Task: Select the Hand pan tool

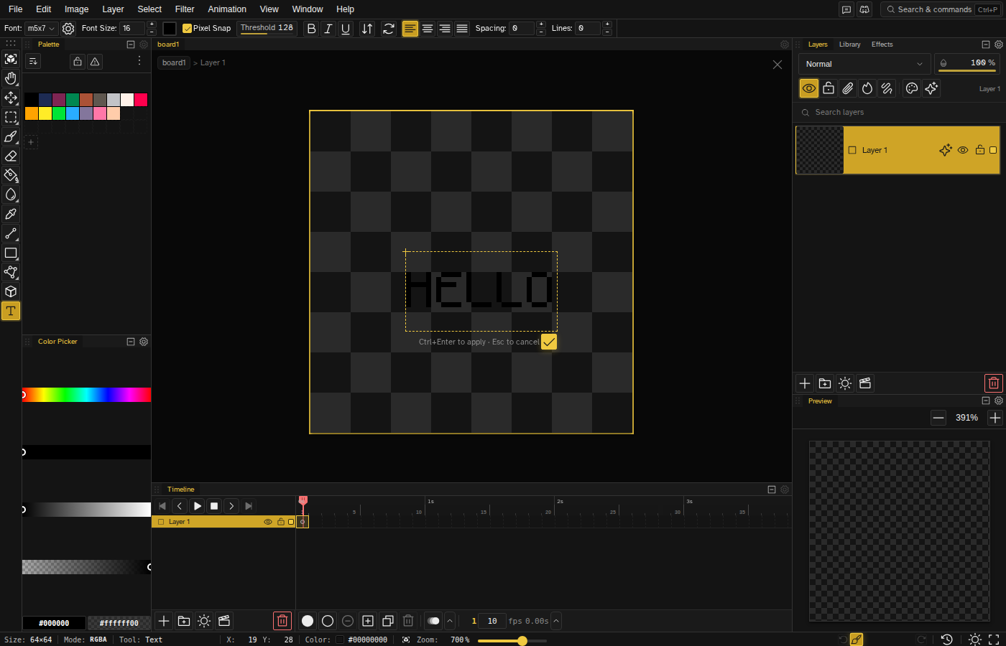Action: coord(11,78)
